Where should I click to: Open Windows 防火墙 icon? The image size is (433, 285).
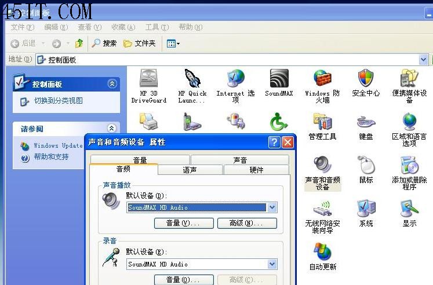(x=322, y=78)
